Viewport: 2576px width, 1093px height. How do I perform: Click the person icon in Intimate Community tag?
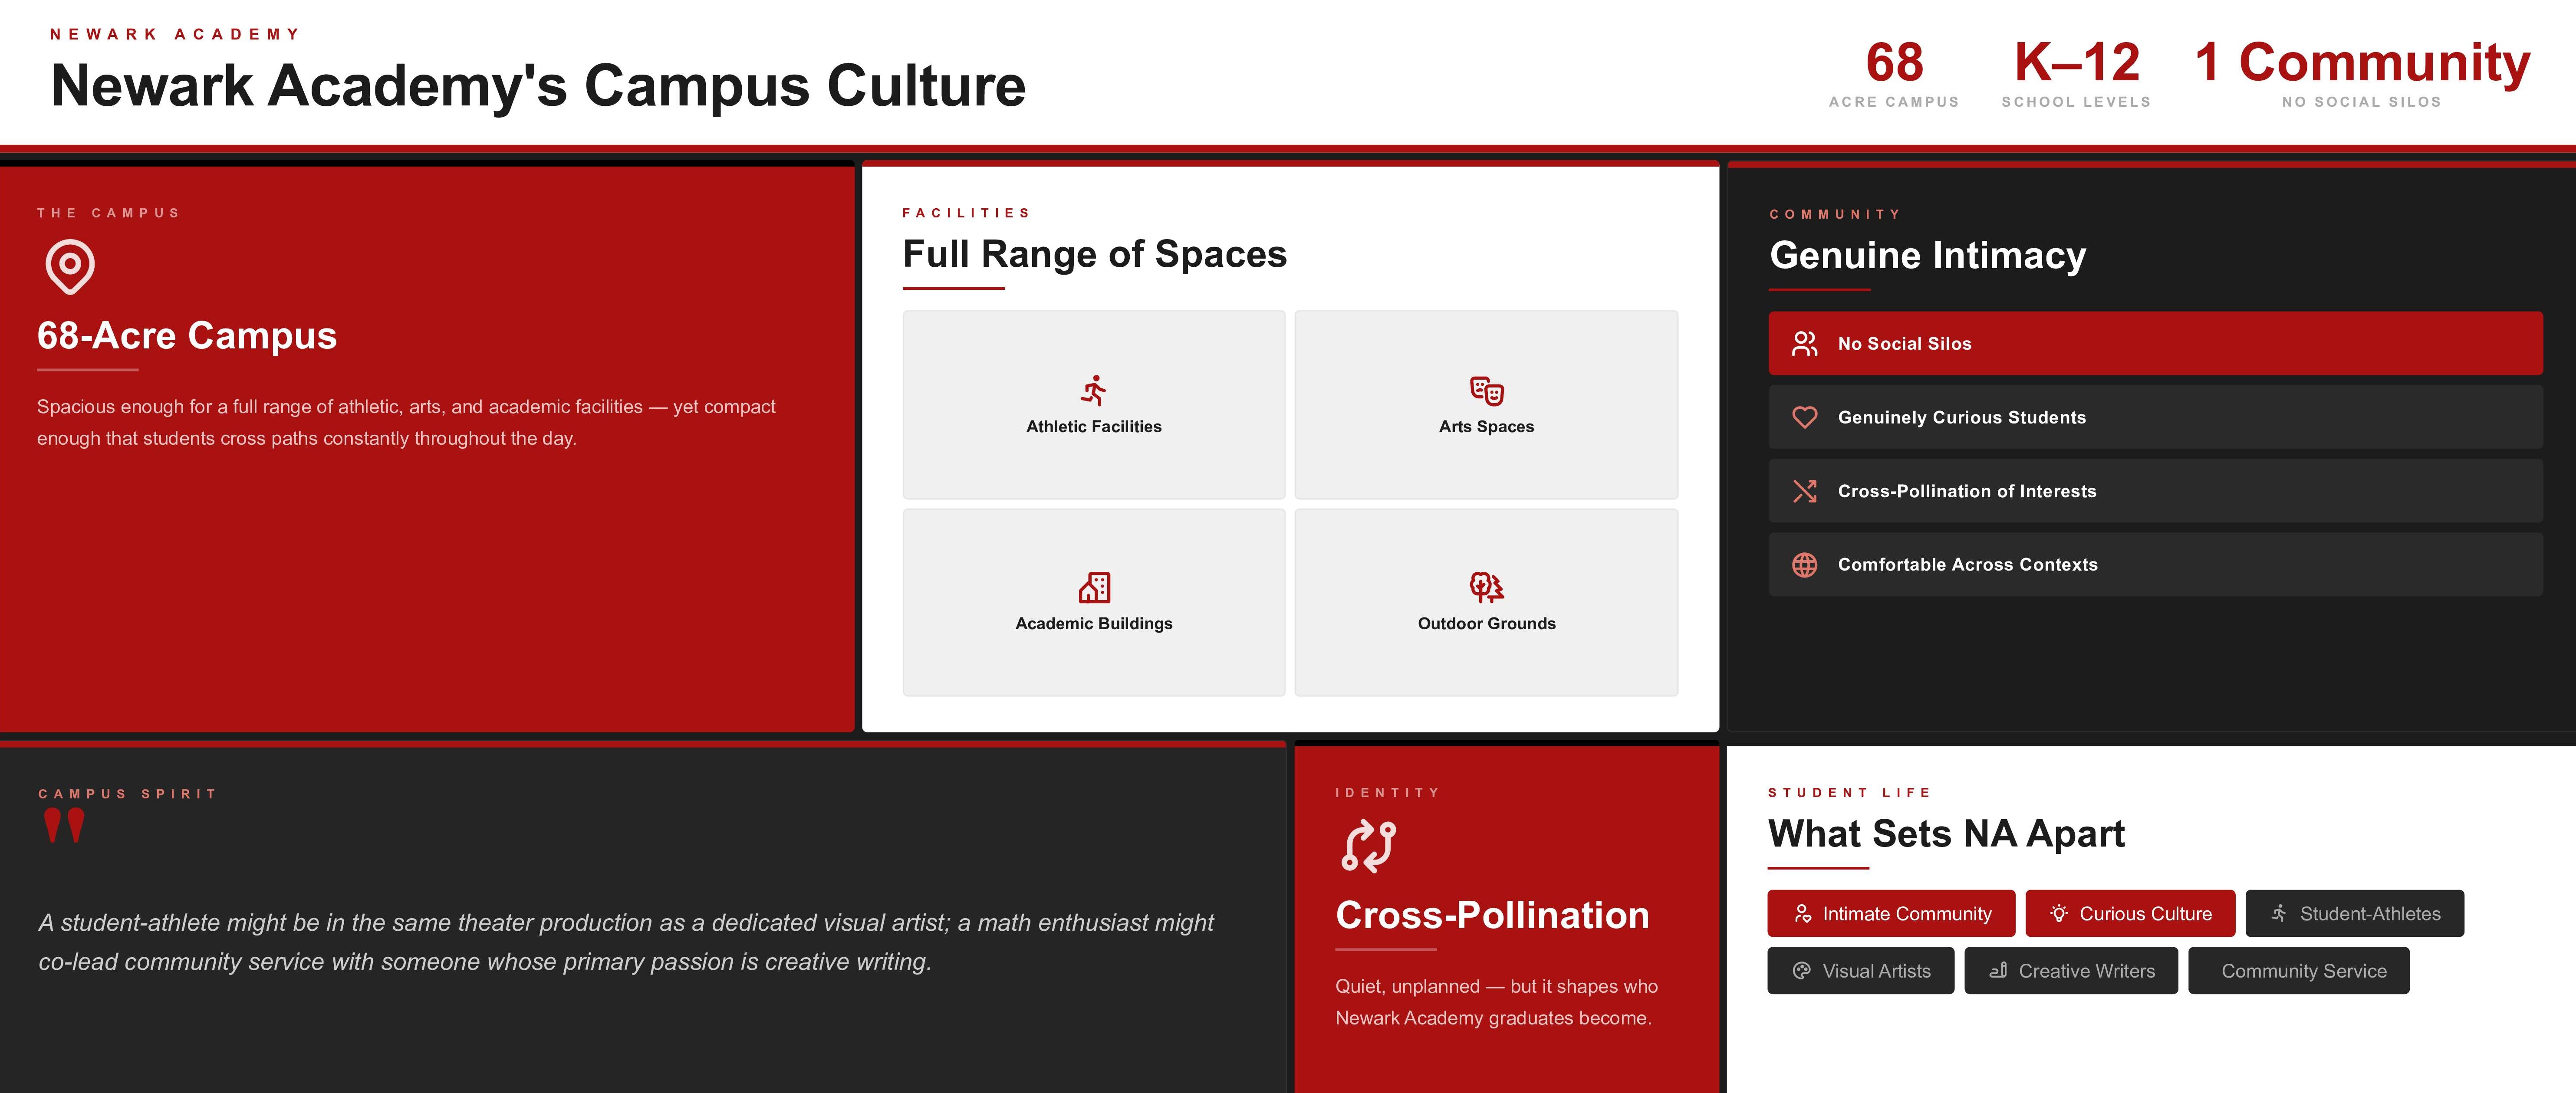pos(1803,914)
